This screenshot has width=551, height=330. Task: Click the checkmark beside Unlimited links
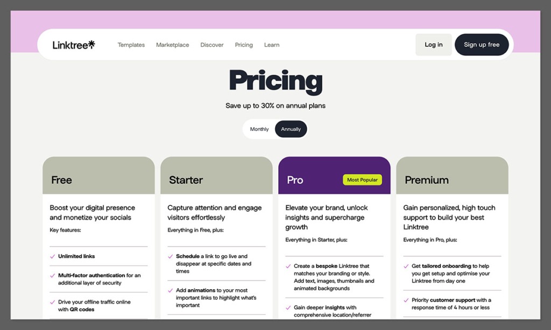pos(51,256)
